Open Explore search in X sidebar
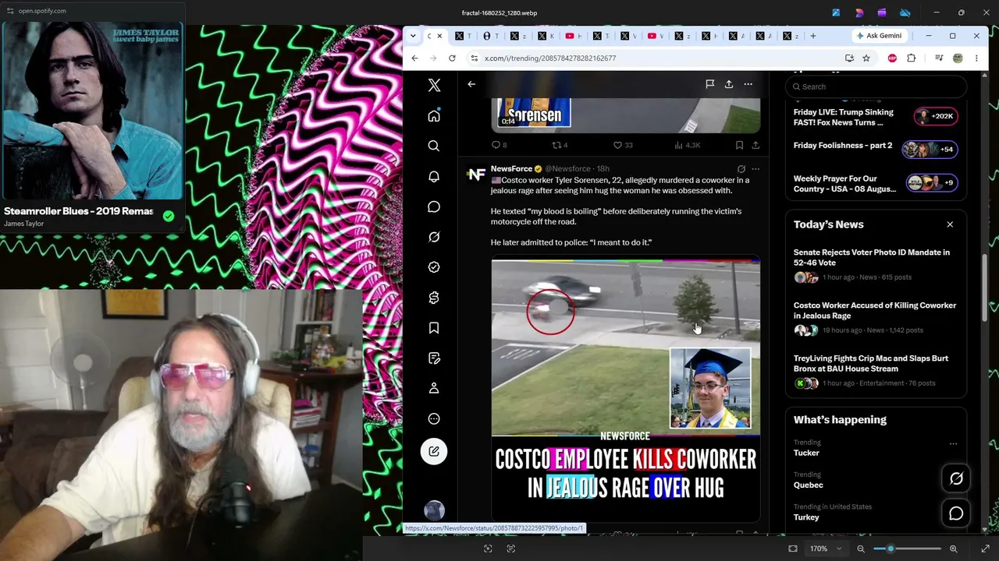Image resolution: width=999 pixels, height=561 pixels. pos(434,146)
